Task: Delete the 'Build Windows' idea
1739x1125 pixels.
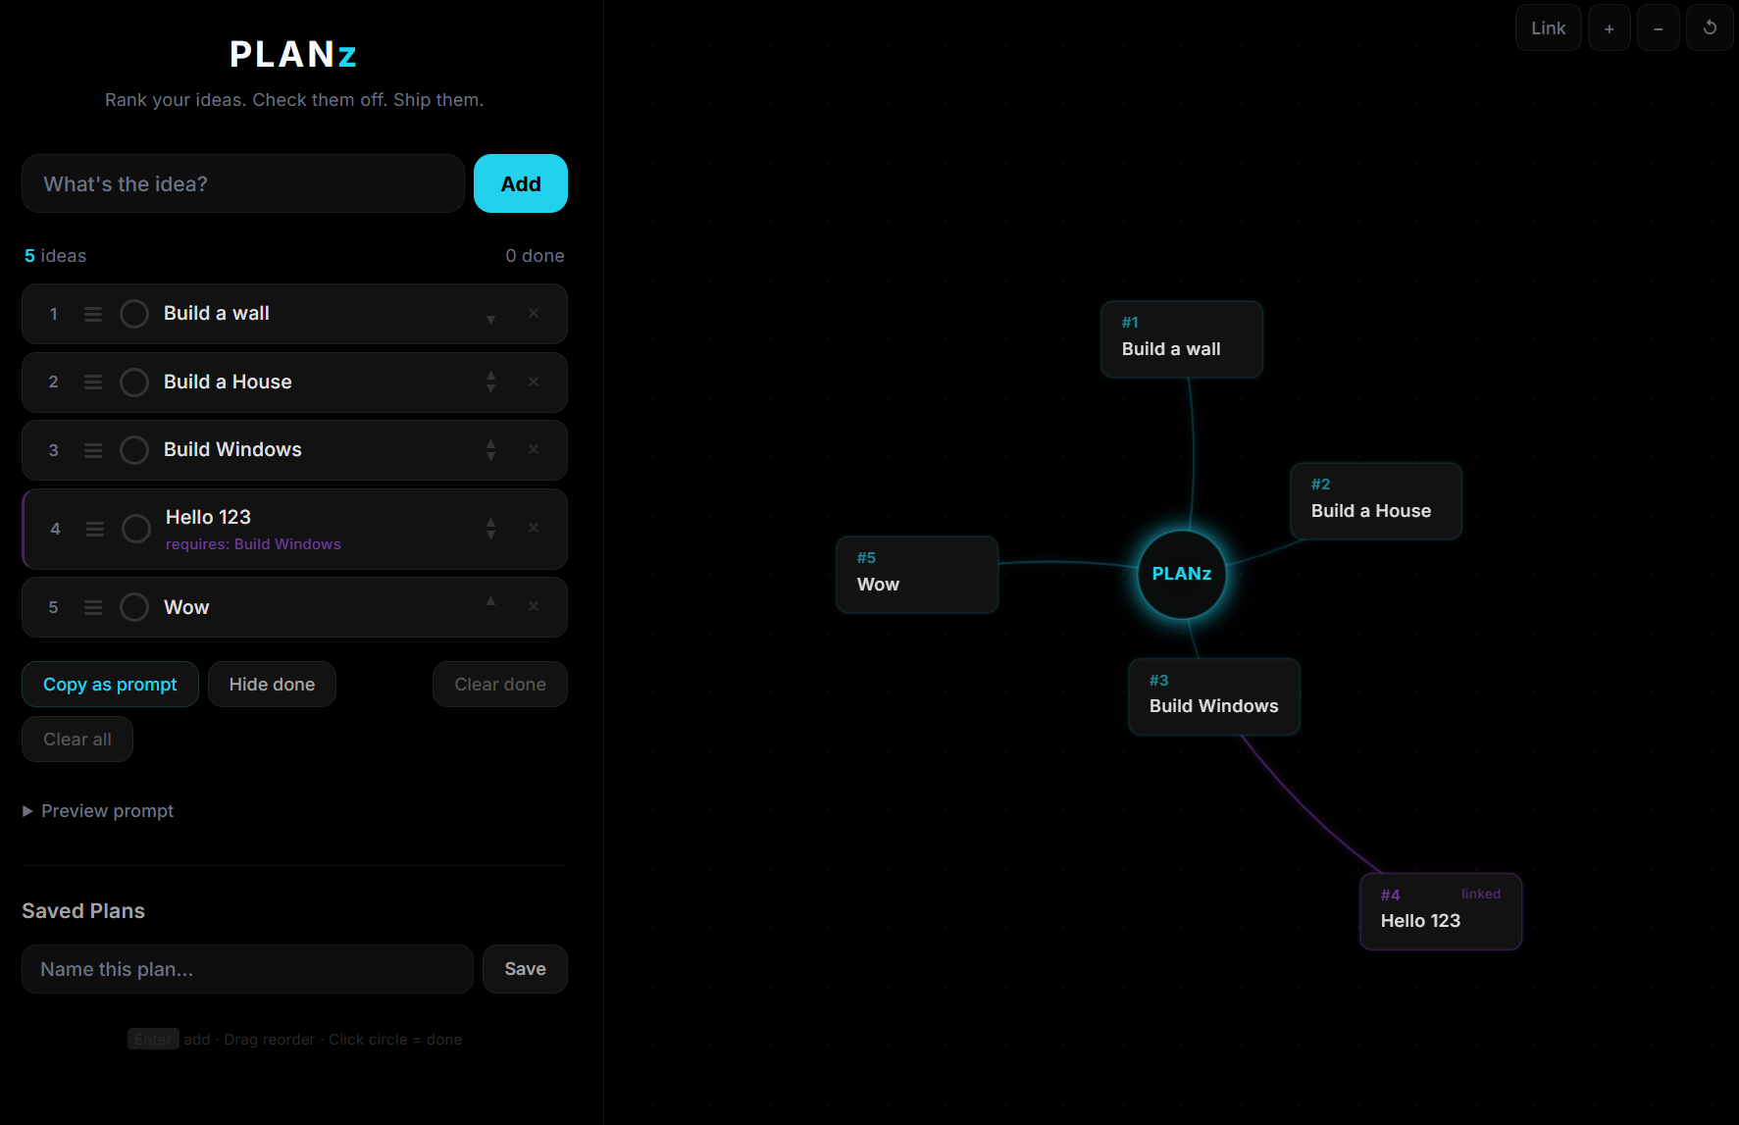Action: (x=534, y=450)
